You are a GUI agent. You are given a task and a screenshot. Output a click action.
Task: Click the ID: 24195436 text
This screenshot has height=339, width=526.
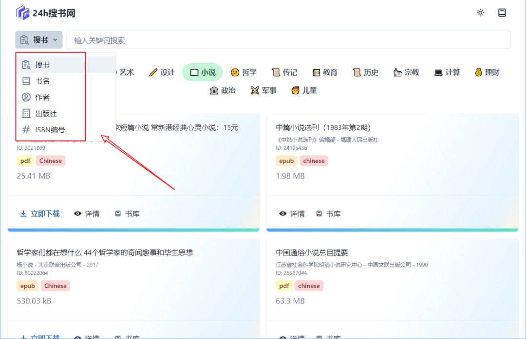tap(291, 148)
